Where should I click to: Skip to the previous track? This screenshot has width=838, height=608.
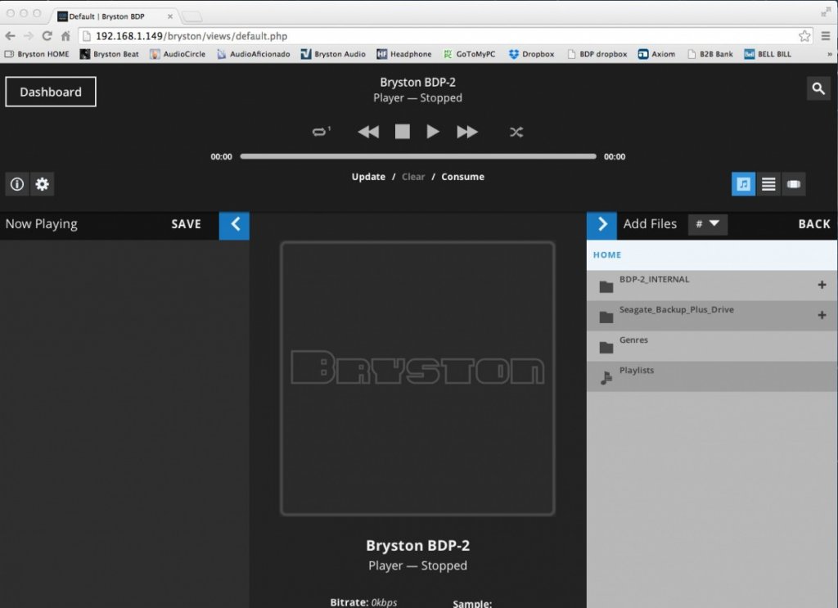368,132
